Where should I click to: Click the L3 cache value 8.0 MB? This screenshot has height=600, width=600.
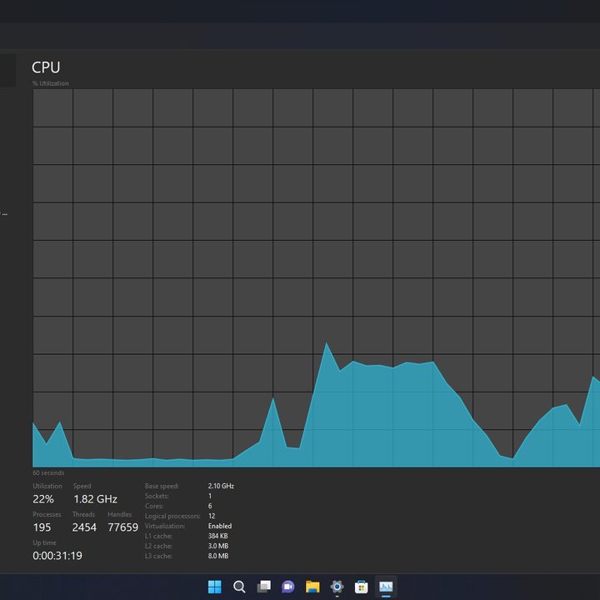coord(218,556)
